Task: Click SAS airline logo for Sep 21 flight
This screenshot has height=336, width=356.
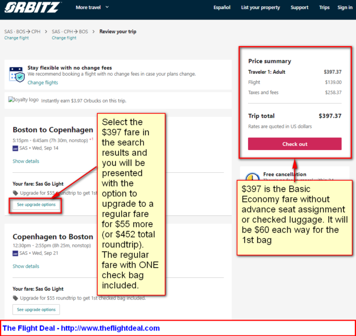Action: click(x=15, y=253)
